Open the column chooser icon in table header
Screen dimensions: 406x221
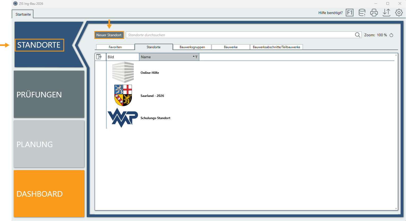(x=99, y=57)
